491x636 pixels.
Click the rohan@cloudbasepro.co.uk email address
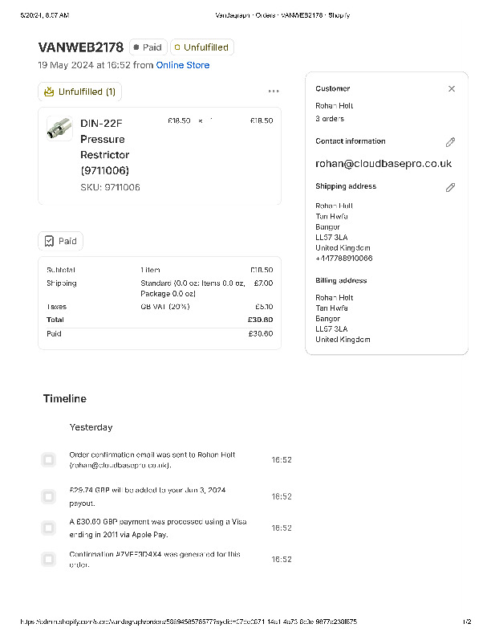383,164
